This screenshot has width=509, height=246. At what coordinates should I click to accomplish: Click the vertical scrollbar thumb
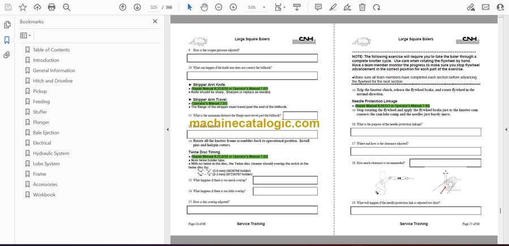point(501,211)
